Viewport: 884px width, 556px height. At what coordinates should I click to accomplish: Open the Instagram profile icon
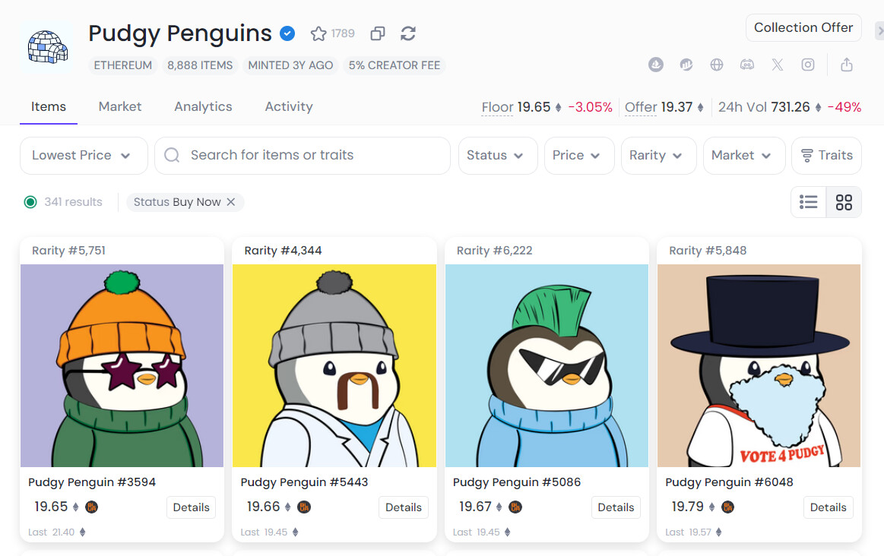tap(808, 65)
